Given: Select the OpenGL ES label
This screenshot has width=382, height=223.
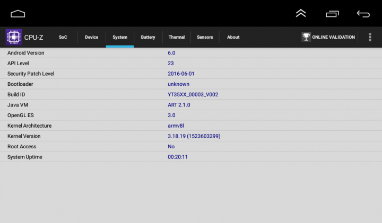Looking at the screenshot, I should pyautogui.click(x=21, y=115).
